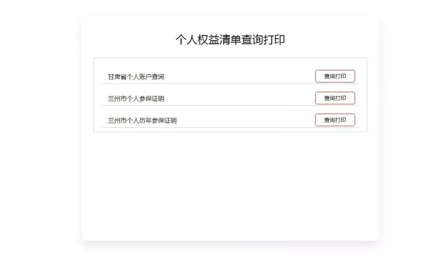Open Lanzhou historical insurance certificate print
This screenshot has height=259, width=445.
[335, 120]
